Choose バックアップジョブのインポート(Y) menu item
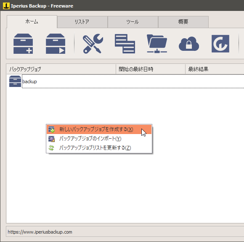The image size is (244, 242). (99, 139)
